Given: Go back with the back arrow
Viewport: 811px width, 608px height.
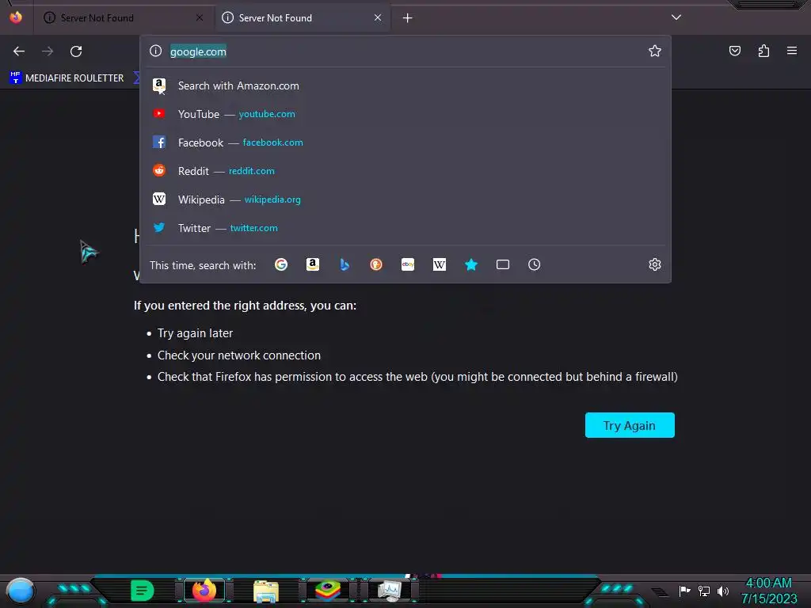Looking at the screenshot, I should (19, 51).
